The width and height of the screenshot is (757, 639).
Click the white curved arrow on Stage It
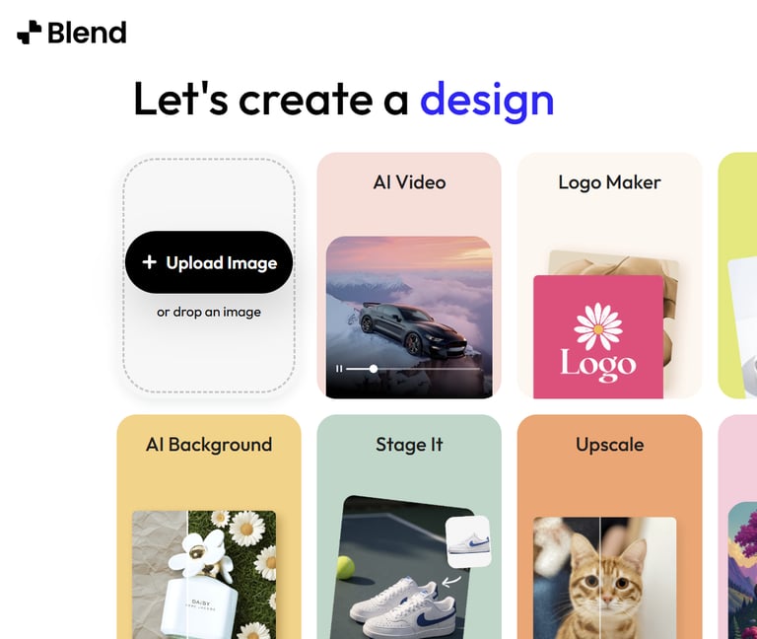451,581
